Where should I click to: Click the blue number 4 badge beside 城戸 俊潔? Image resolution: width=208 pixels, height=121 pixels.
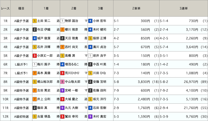[x=35, y=38]
